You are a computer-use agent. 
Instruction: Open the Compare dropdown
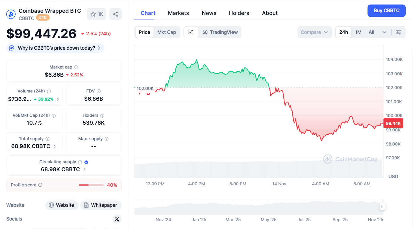pos(314,32)
